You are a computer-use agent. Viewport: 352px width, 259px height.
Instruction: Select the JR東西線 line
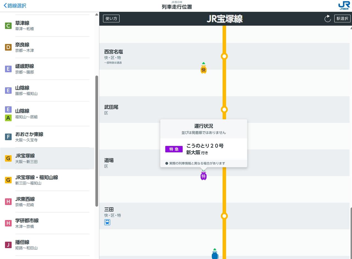[47, 202]
